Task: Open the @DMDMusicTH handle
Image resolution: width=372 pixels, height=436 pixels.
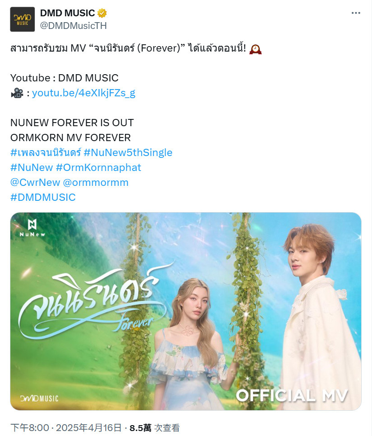Action: tap(73, 26)
